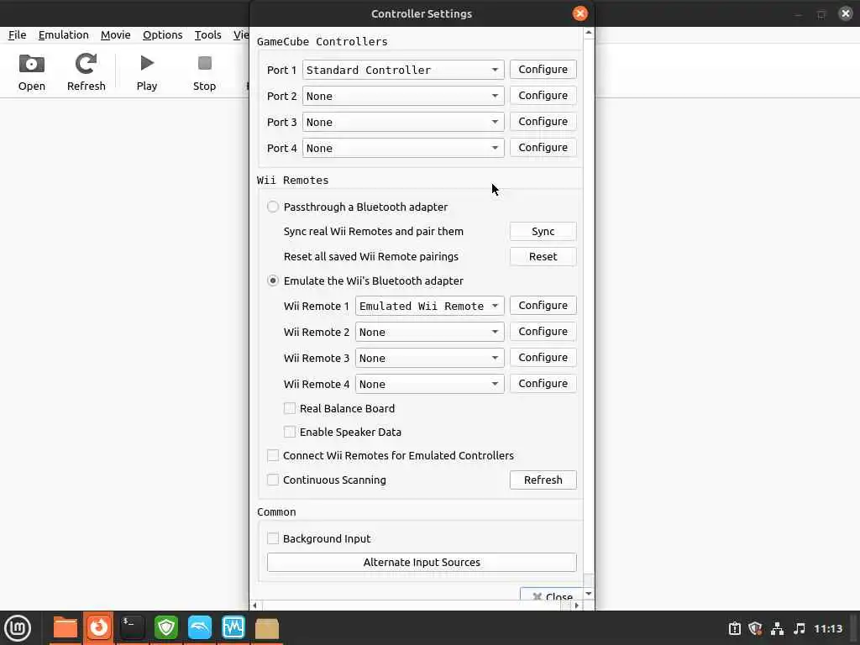Open the Emulation menu
This screenshot has height=645, width=860.
64,34
